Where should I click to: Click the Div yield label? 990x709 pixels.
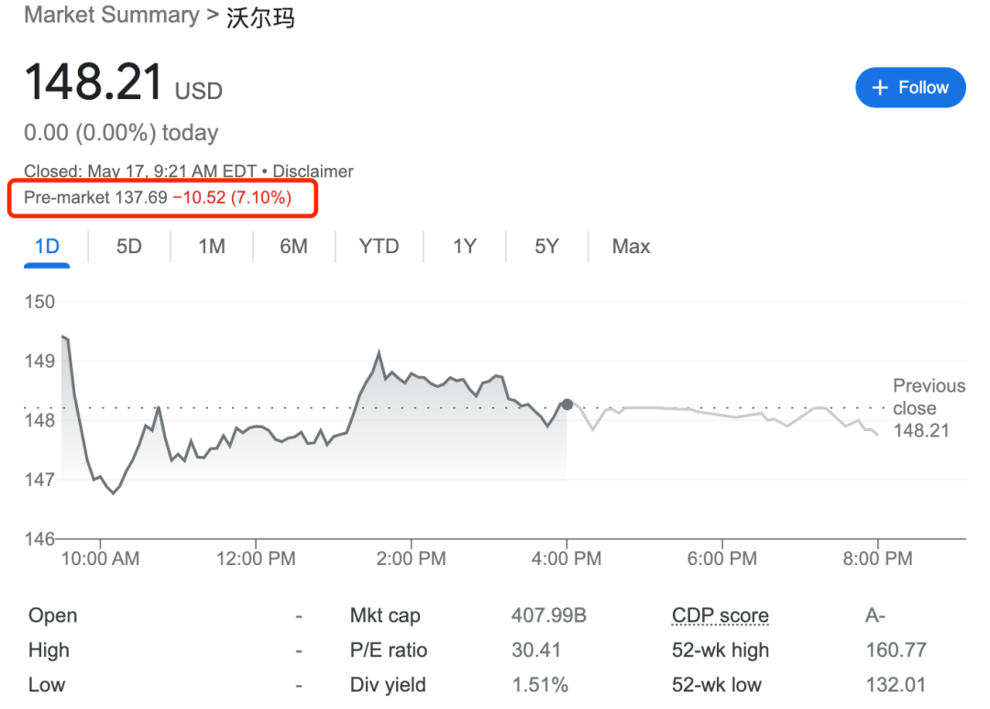[x=389, y=684]
